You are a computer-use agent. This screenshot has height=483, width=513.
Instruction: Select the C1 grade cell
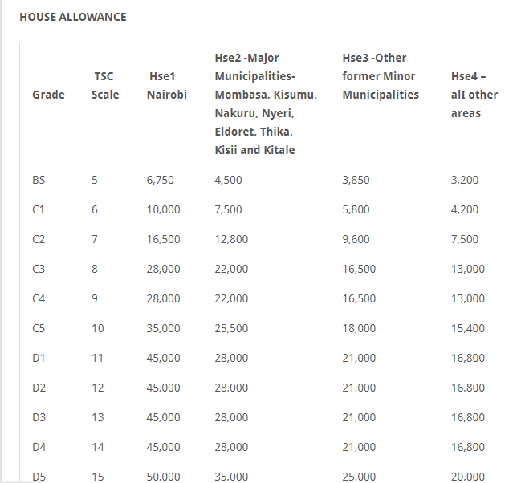click(x=39, y=209)
